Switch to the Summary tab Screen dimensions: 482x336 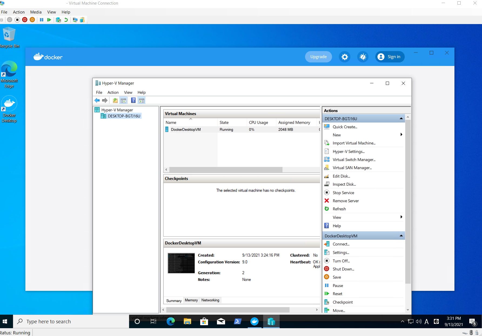pyautogui.click(x=174, y=301)
